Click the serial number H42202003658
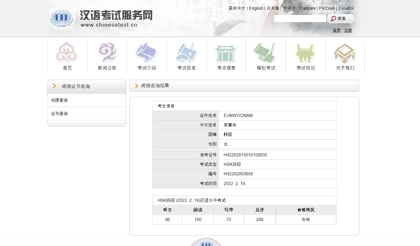Image resolution: width=420 pixels, height=246 pixels. coord(238,174)
